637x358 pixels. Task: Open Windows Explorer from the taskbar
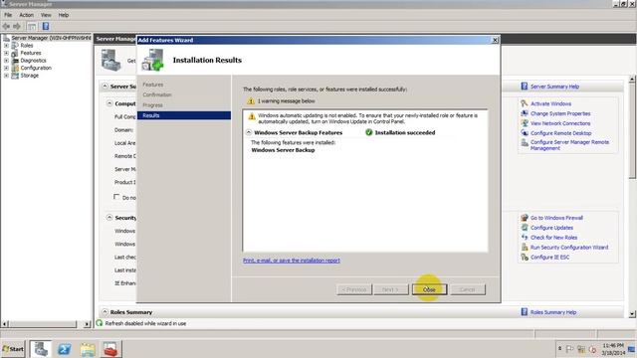point(88,349)
